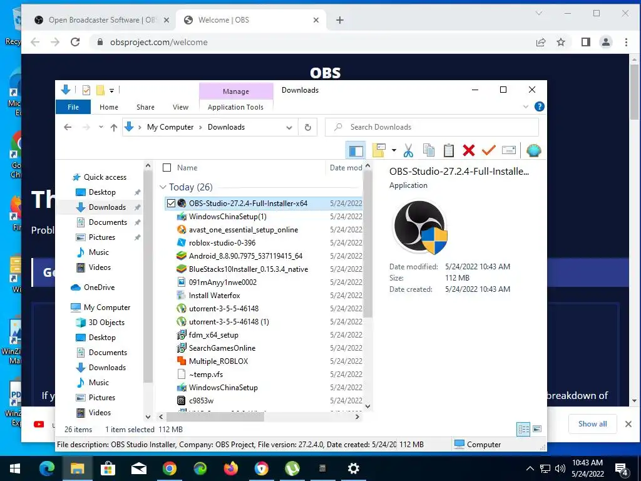Go up one folder level arrow
Screen dimensions: 641x481
[114, 127]
